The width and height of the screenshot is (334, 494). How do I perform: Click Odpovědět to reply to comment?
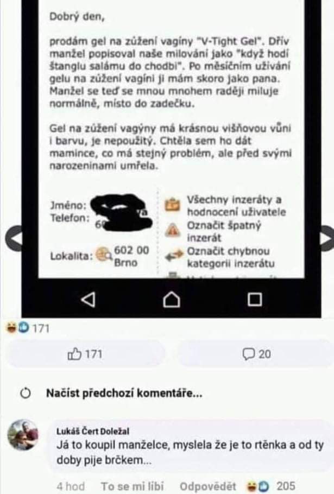(207, 486)
